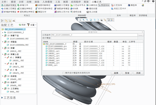Select 106469_.PRT in the process tree
This screenshot has height=105, width=156.
coord(15,85)
